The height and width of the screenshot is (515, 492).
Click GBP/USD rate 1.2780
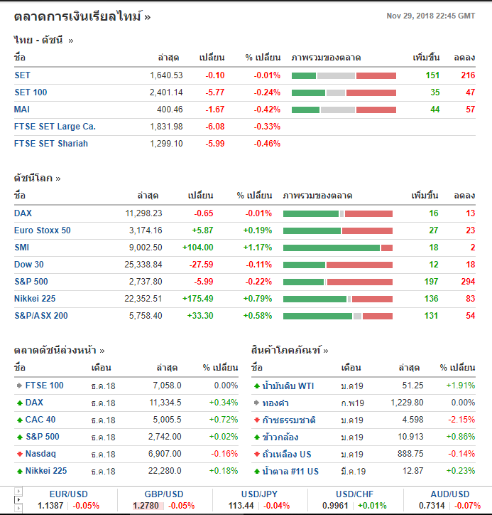[x=146, y=506]
